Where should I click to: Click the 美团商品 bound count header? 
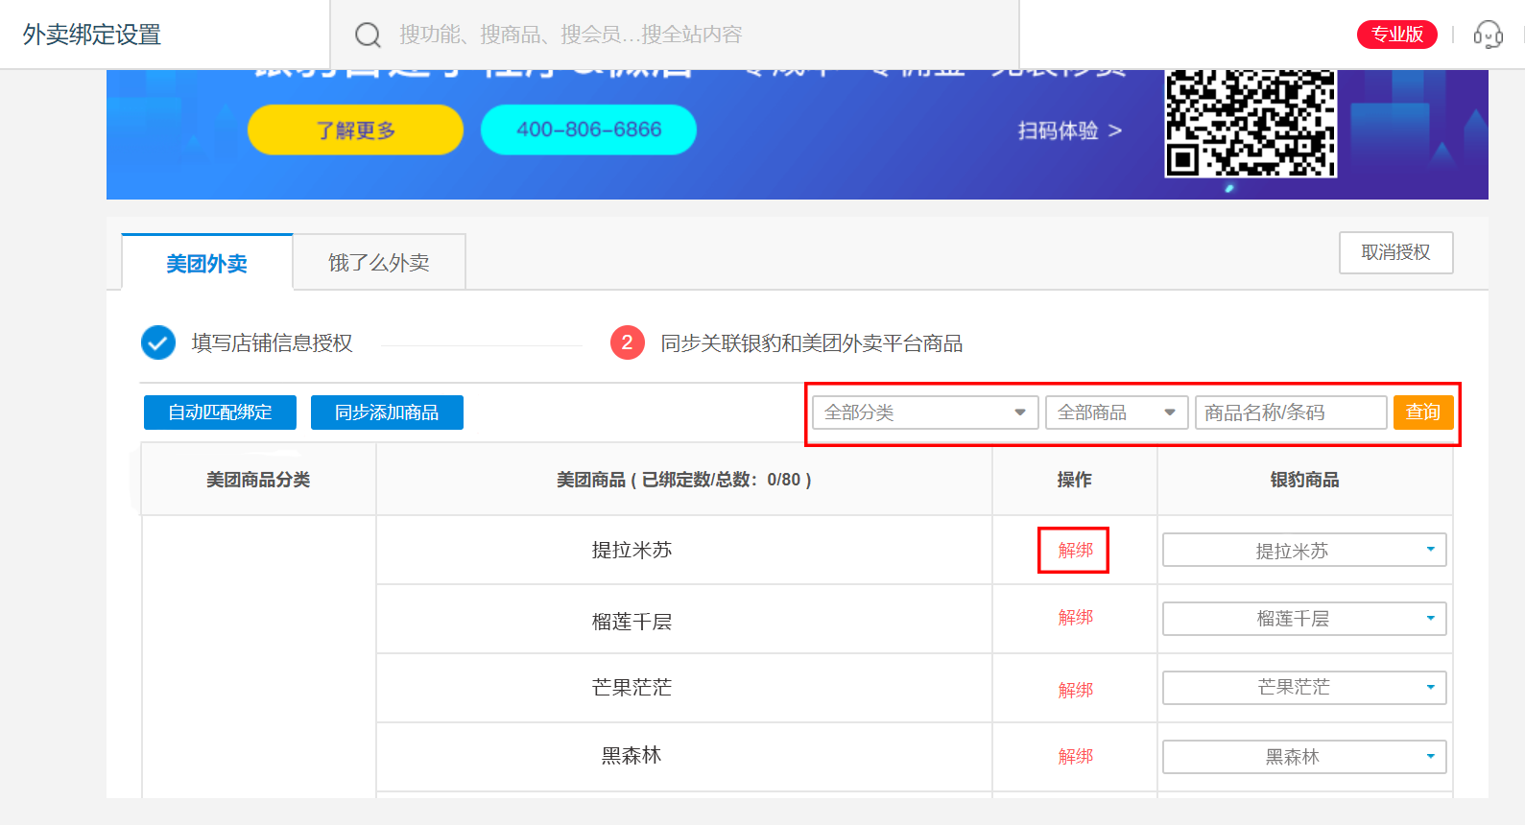[x=684, y=480]
